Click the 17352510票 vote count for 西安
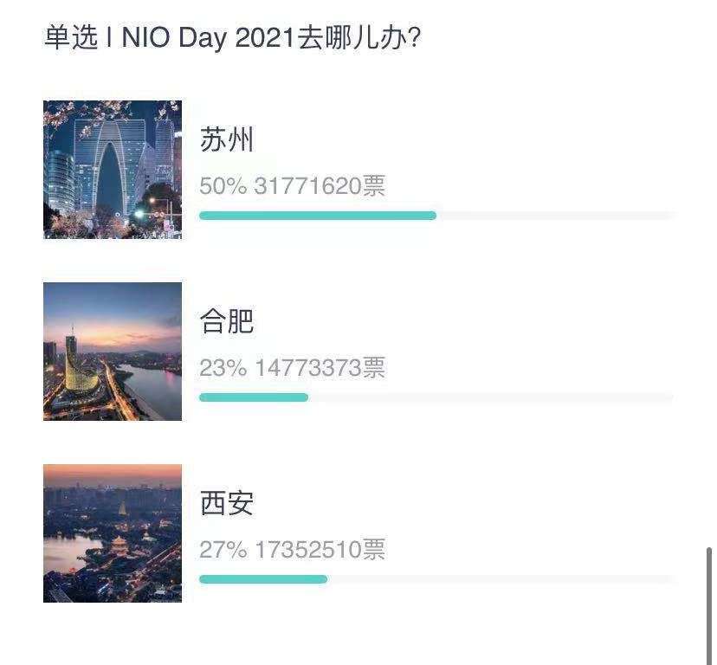Viewport: 717px width, 665px height. [x=320, y=550]
